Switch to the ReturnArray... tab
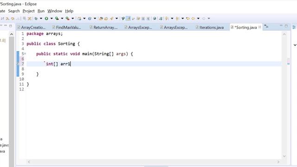The height and width of the screenshot is (167, 297). [104, 27]
